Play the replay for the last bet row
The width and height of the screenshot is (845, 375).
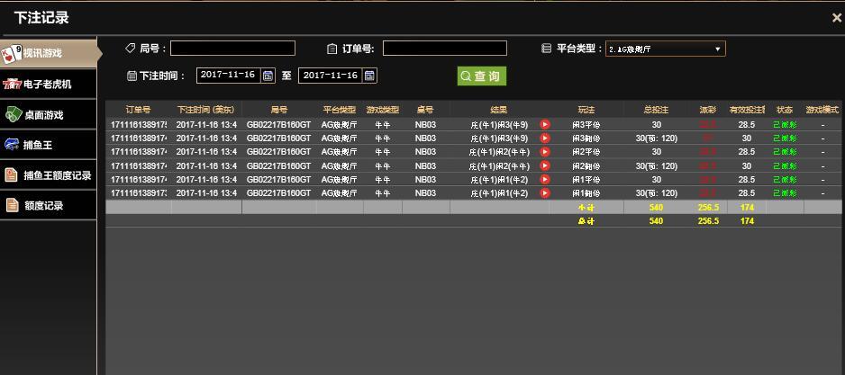(545, 193)
